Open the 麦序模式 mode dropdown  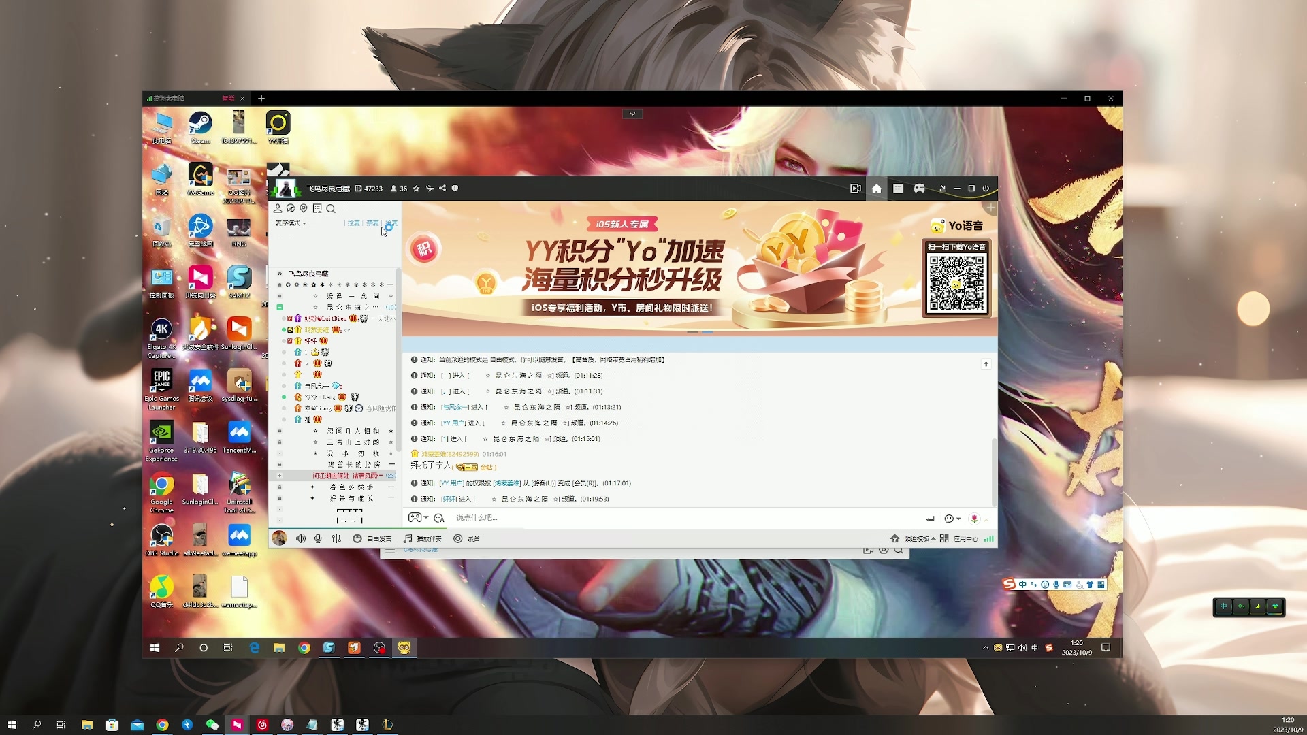click(x=289, y=223)
